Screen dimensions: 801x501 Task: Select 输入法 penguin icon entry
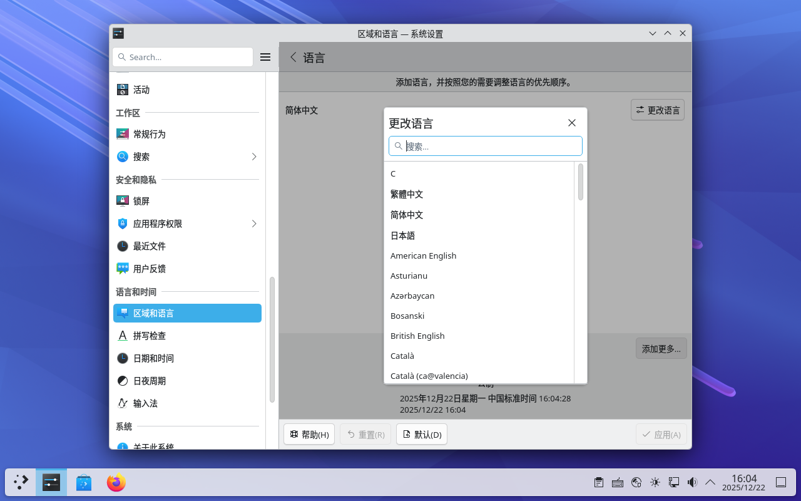point(123,403)
